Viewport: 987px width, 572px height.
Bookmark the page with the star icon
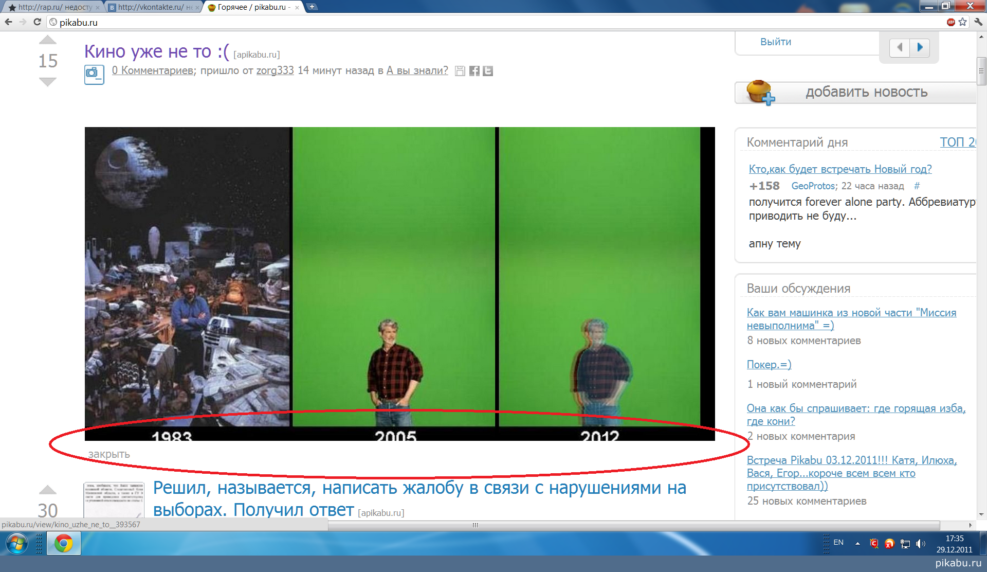[x=963, y=22]
